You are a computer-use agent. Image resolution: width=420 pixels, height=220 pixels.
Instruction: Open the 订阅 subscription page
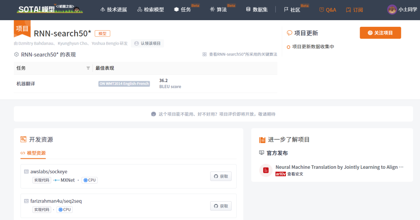[354, 10]
